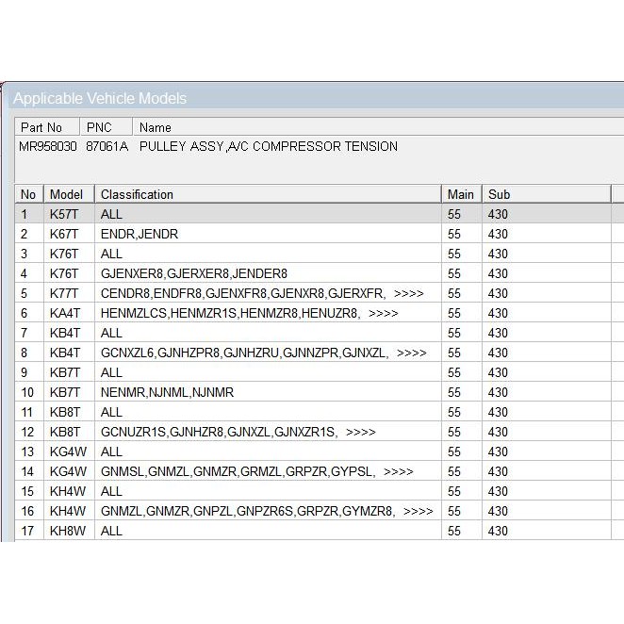
Task: Select row 3 model K76T
Action: 64,254
